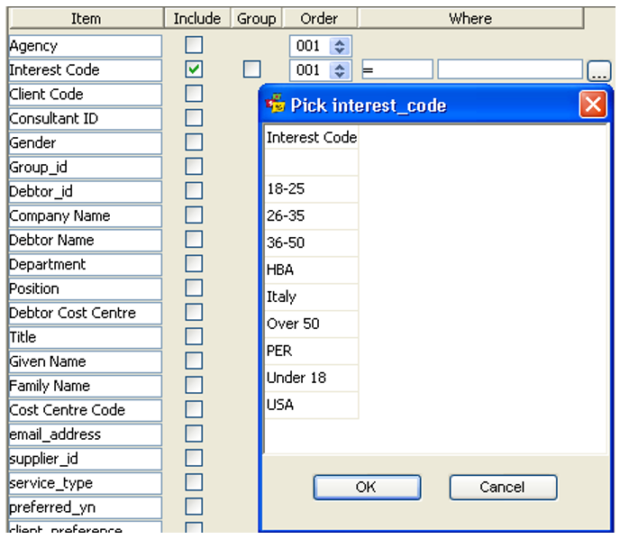
Task: Select the Family Name item field
Action: point(86,386)
